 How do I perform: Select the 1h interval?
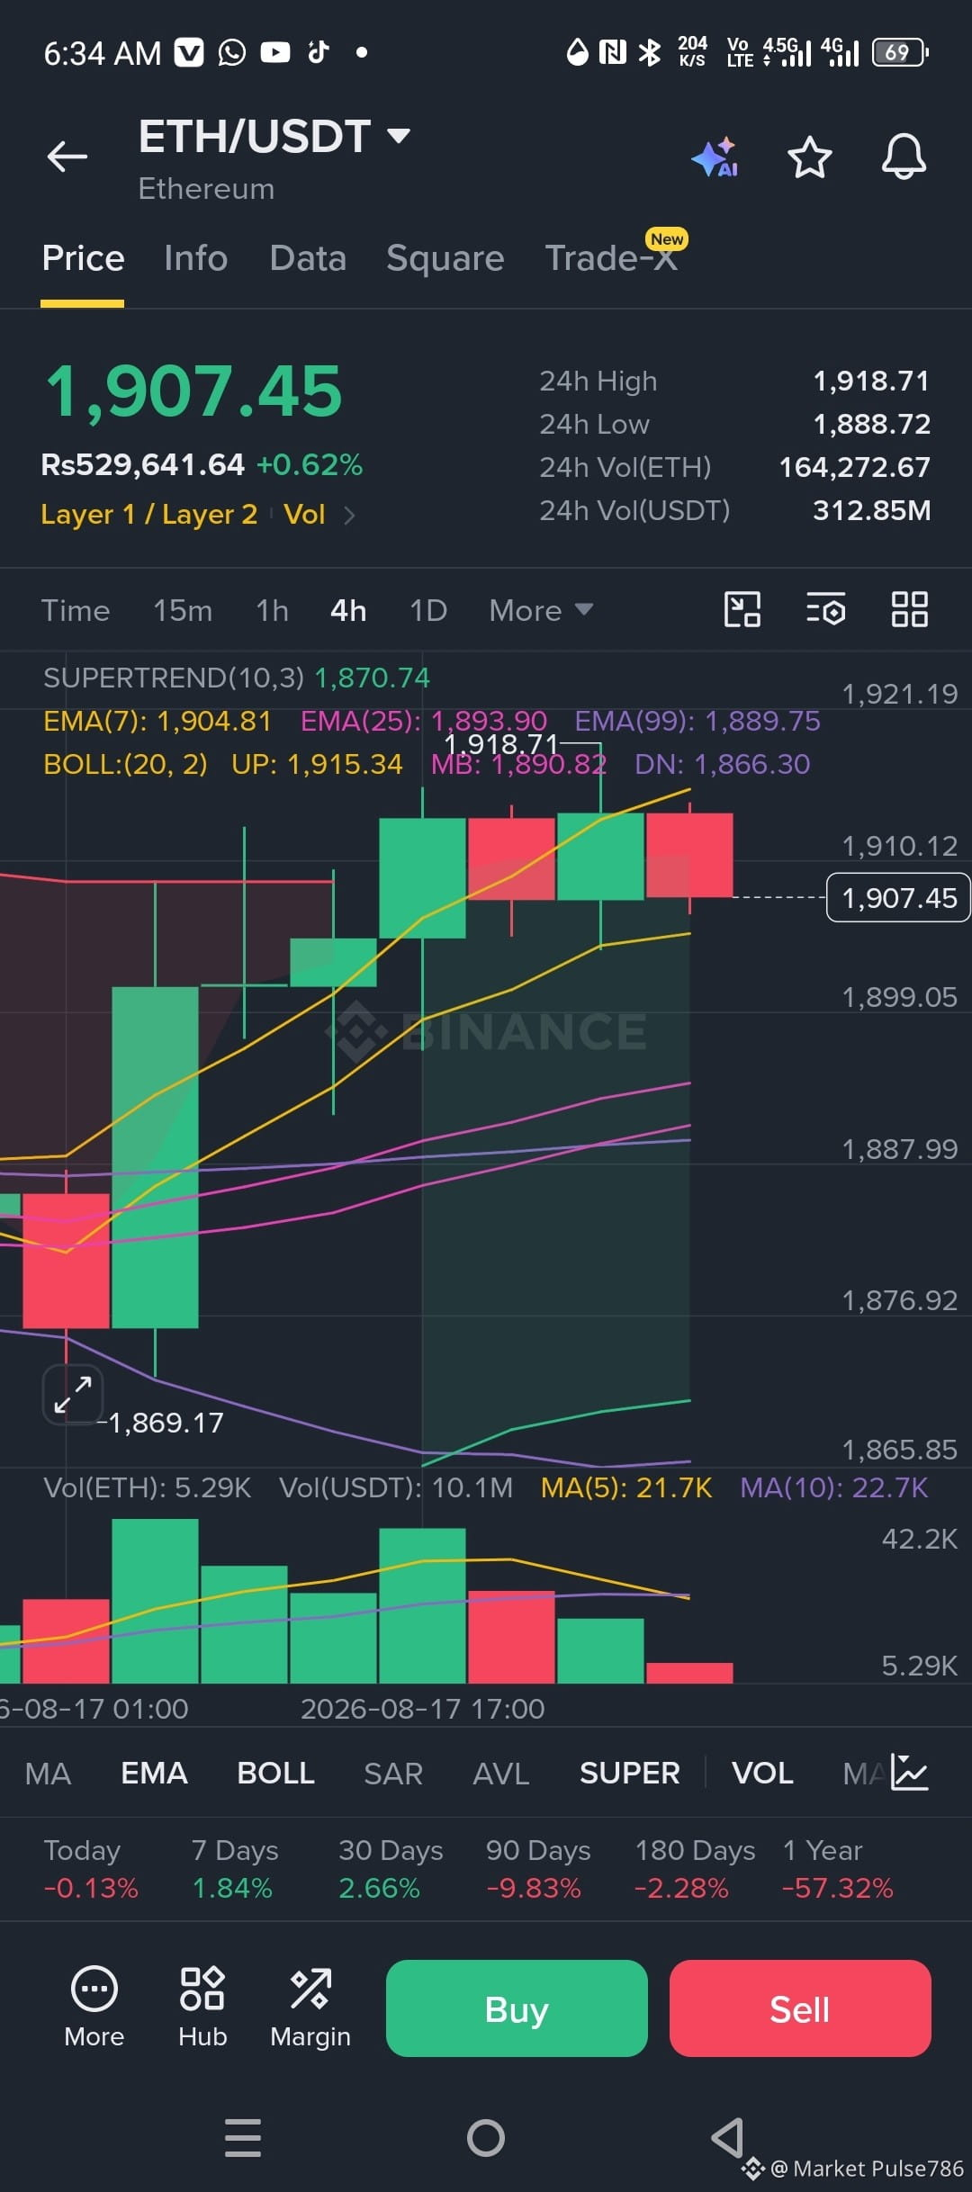click(272, 610)
